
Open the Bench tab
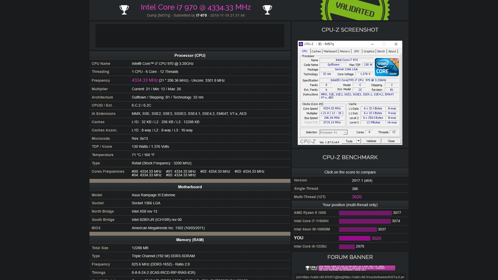point(381,51)
